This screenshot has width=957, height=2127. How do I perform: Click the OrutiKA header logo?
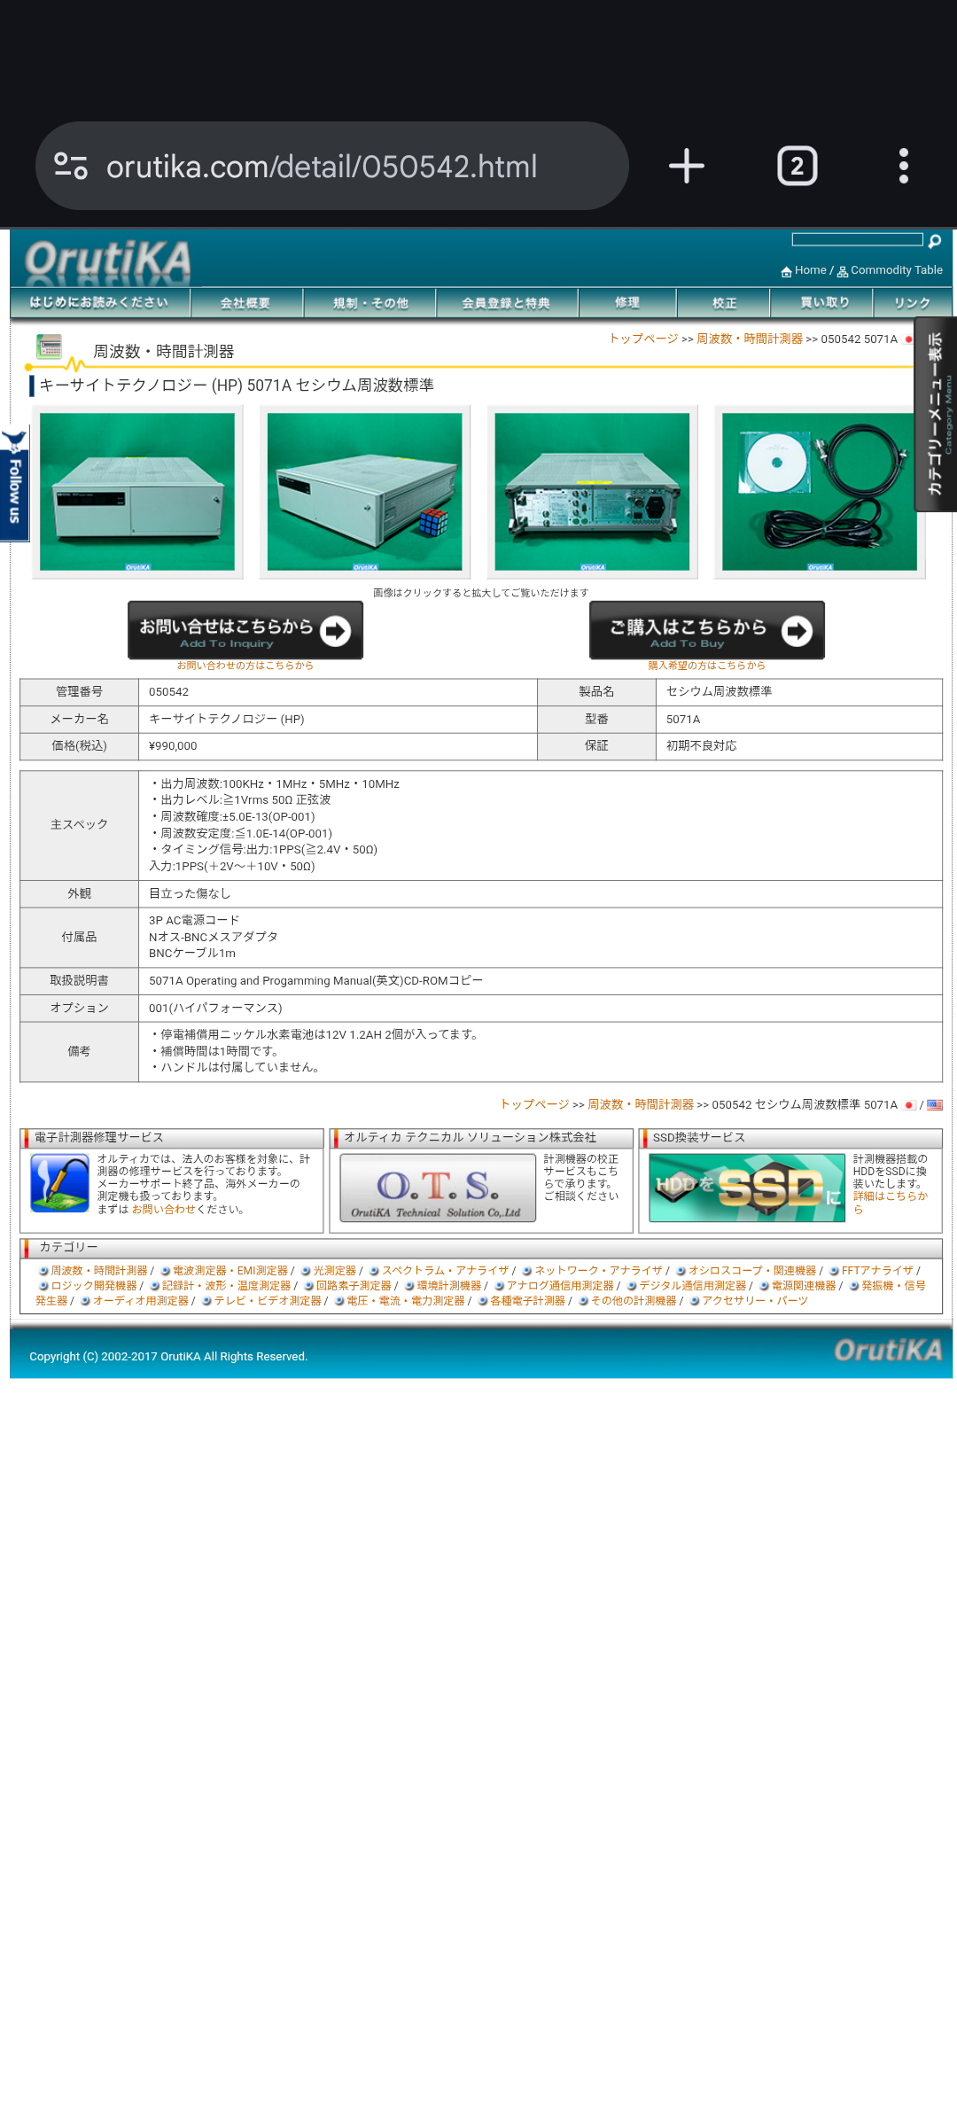(x=107, y=260)
